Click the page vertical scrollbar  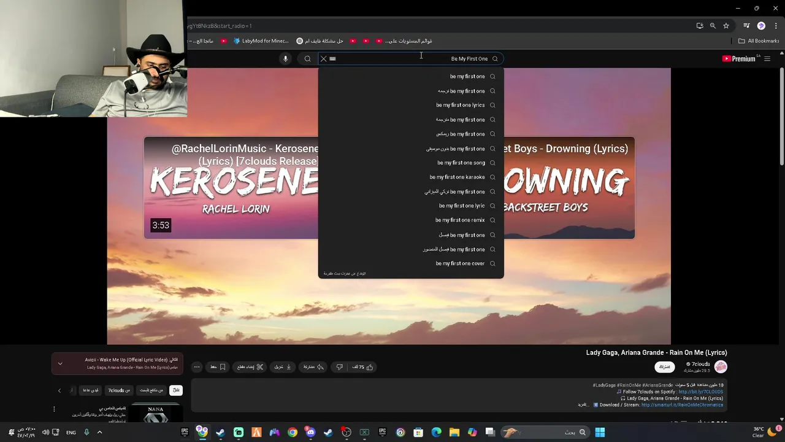[781, 115]
